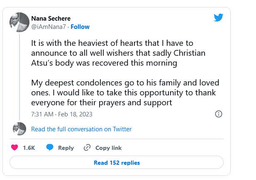Click the Copy link text label
The image size is (256, 180).
pos(108,148)
